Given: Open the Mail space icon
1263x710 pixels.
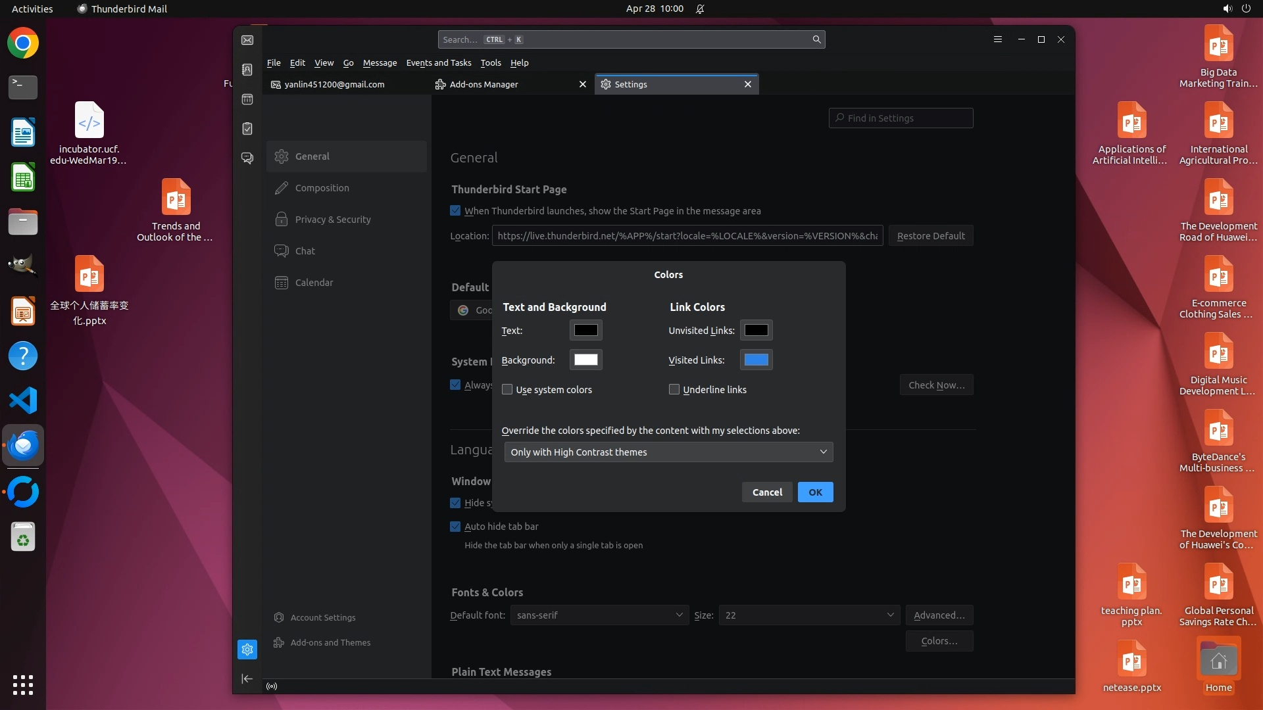Looking at the screenshot, I should pyautogui.click(x=247, y=40).
